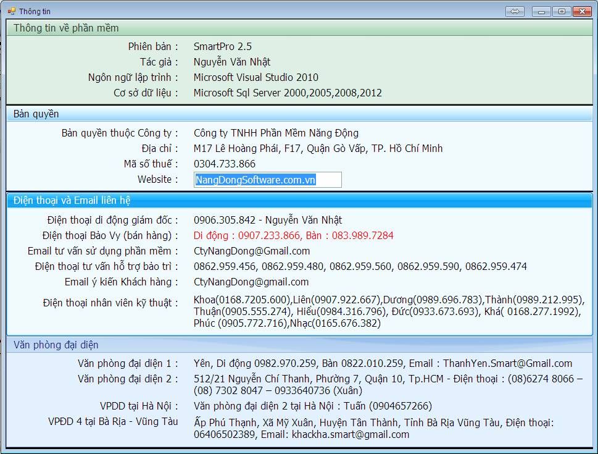Close the Thông tin window

581,11
